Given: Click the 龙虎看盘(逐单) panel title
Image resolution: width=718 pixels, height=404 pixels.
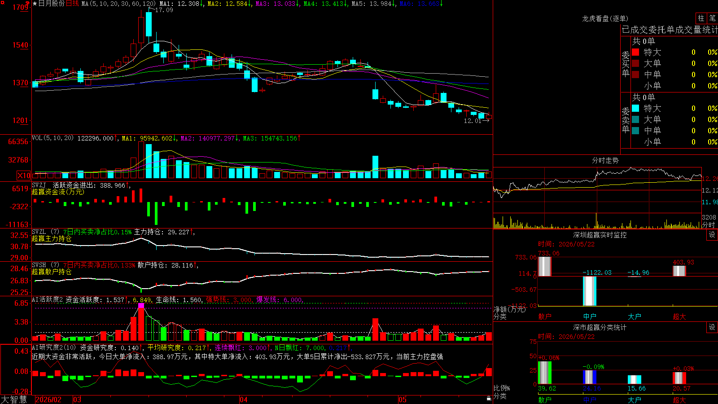Looking at the screenshot, I should (x=605, y=18).
